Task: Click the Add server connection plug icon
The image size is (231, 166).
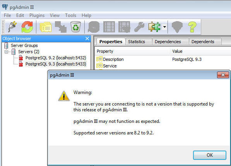Action: tap(12, 27)
